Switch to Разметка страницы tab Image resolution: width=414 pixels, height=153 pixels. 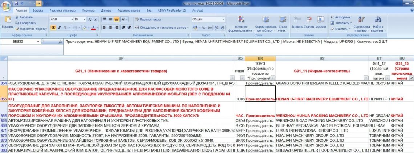62,11
